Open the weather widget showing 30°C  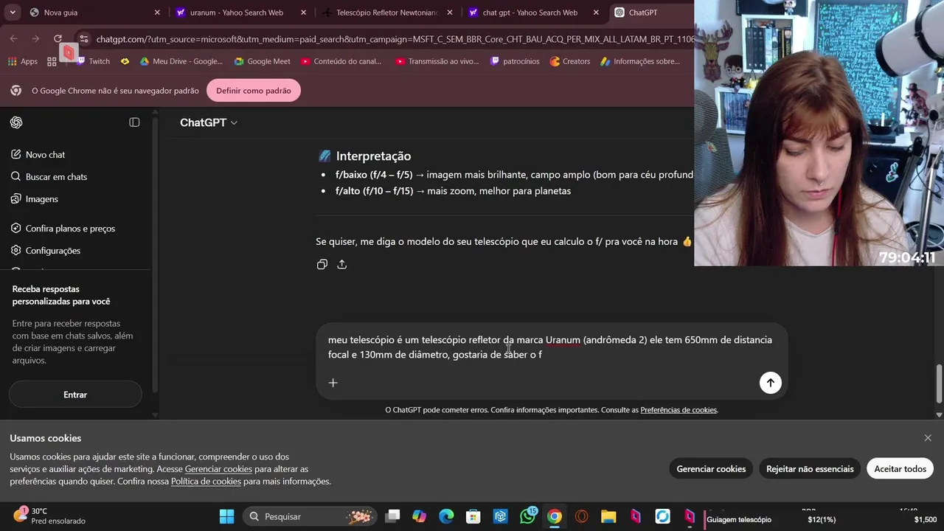[x=50, y=516]
